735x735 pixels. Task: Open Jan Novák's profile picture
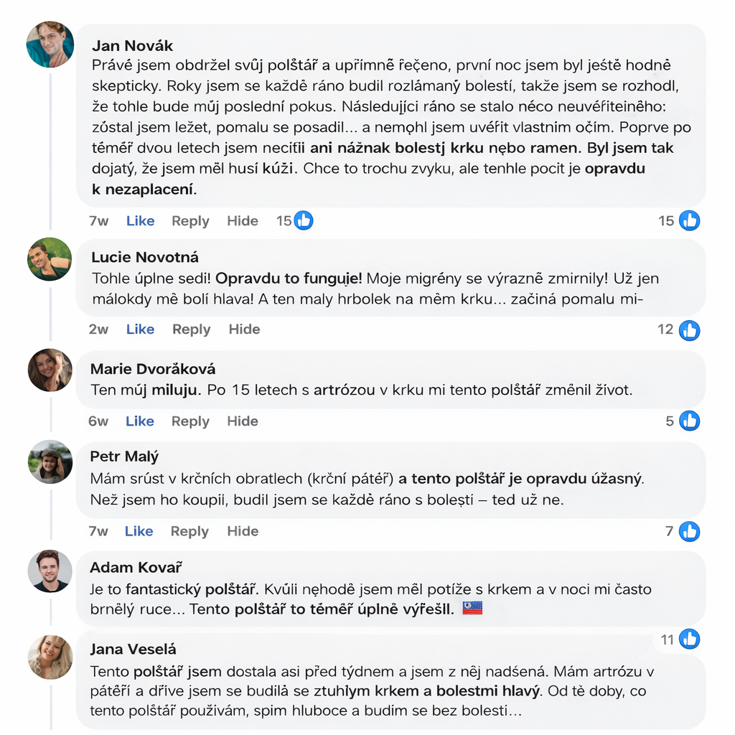click(50, 45)
